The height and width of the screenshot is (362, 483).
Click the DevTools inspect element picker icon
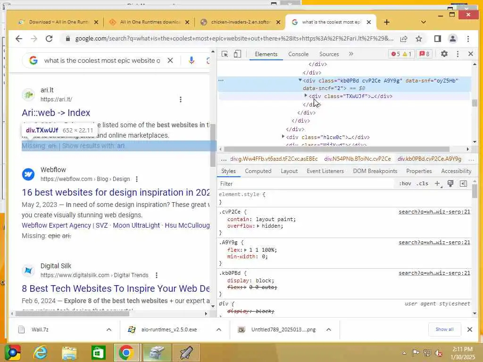(x=225, y=54)
